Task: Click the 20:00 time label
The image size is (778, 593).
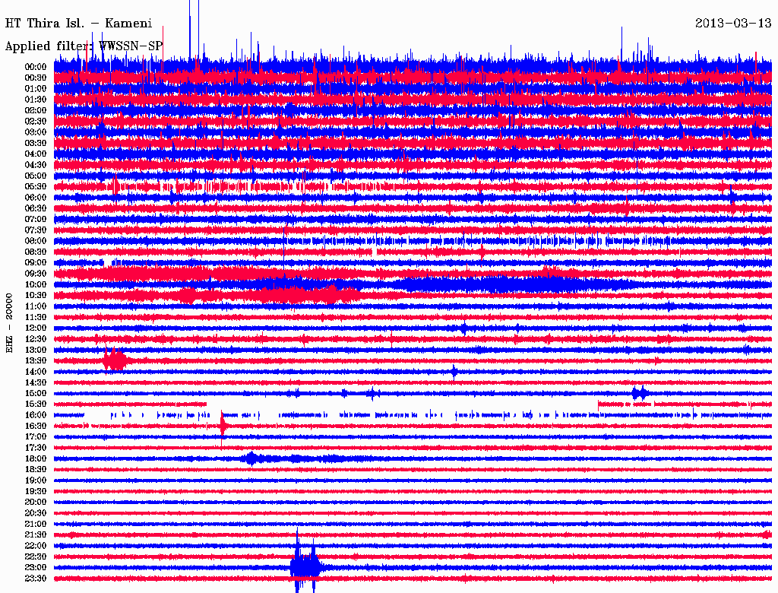Action: coord(36,502)
